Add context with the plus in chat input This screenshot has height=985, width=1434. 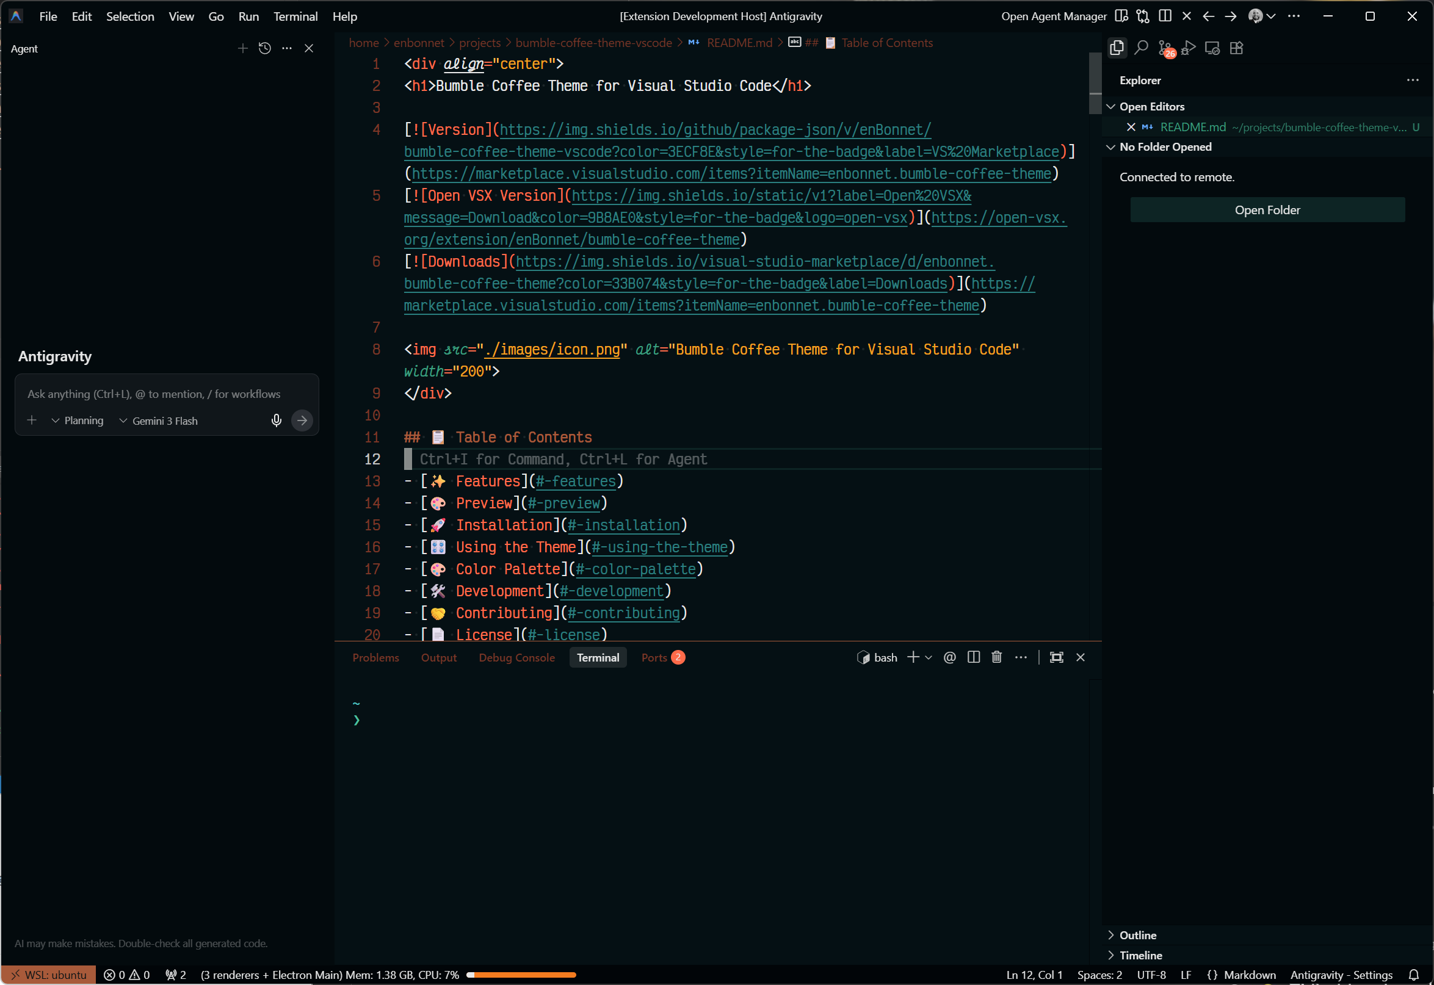[32, 420]
